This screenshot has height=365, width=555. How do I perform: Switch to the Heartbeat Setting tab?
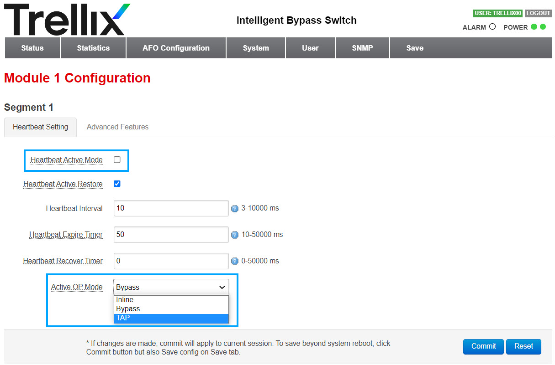(x=41, y=127)
